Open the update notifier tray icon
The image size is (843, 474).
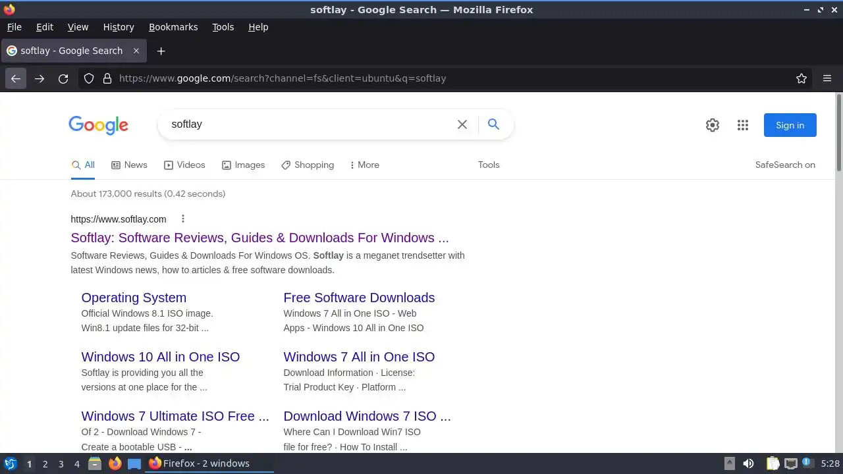[807, 463]
